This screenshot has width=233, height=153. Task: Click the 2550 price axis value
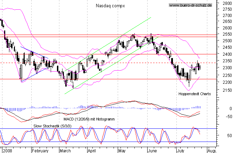[x=227, y=34]
